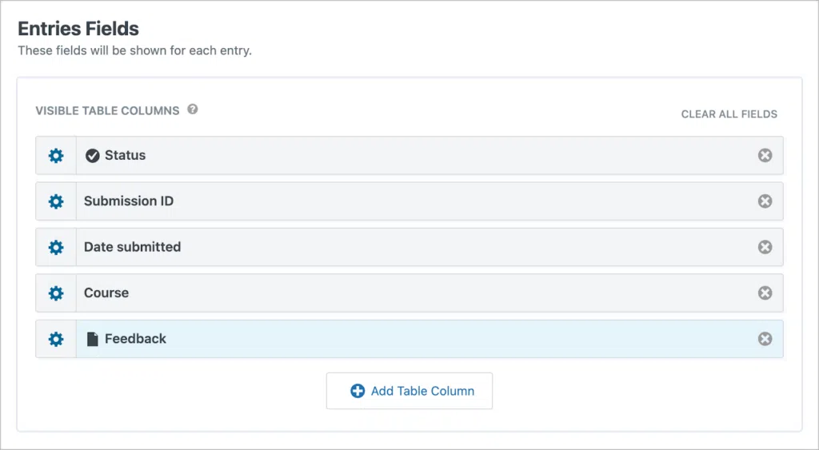Click the 'These fields will be shown' description
The height and width of the screenshot is (450, 819).
coord(134,50)
